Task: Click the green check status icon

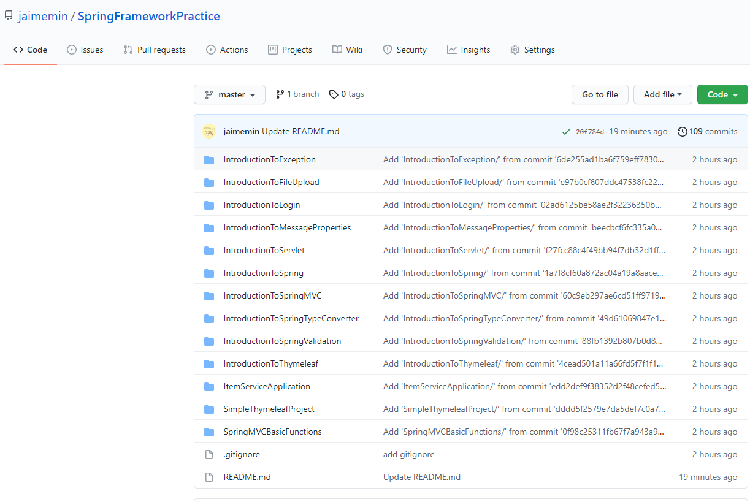Action: pyautogui.click(x=565, y=132)
